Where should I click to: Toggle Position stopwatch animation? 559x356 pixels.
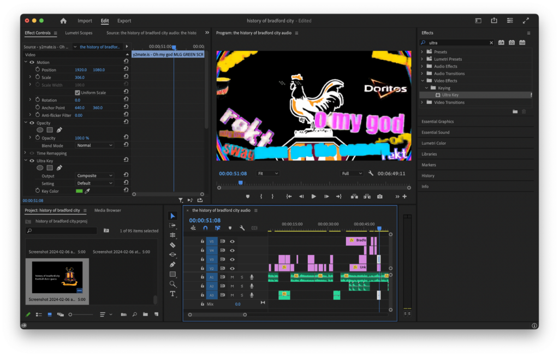point(38,69)
